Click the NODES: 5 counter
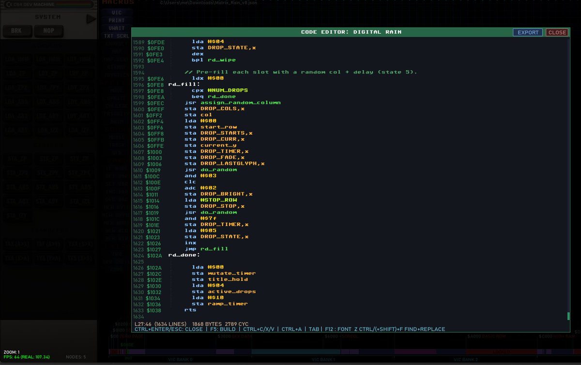This screenshot has height=365, width=581. (76, 357)
